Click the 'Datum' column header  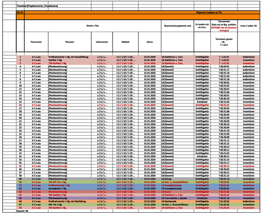pos(150,42)
